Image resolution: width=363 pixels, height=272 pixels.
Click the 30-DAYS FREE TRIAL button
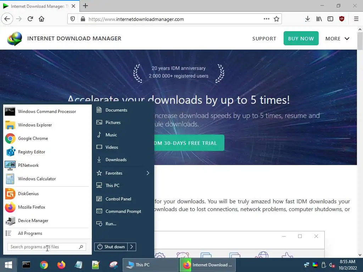tap(189, 143)
